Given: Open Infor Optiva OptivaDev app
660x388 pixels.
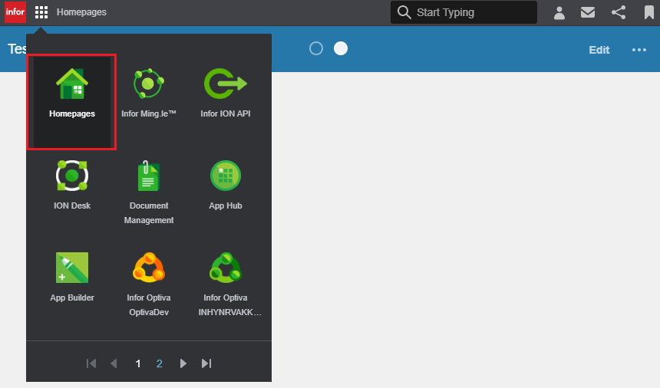Looking at the screenshot, I should click(149, 284).
